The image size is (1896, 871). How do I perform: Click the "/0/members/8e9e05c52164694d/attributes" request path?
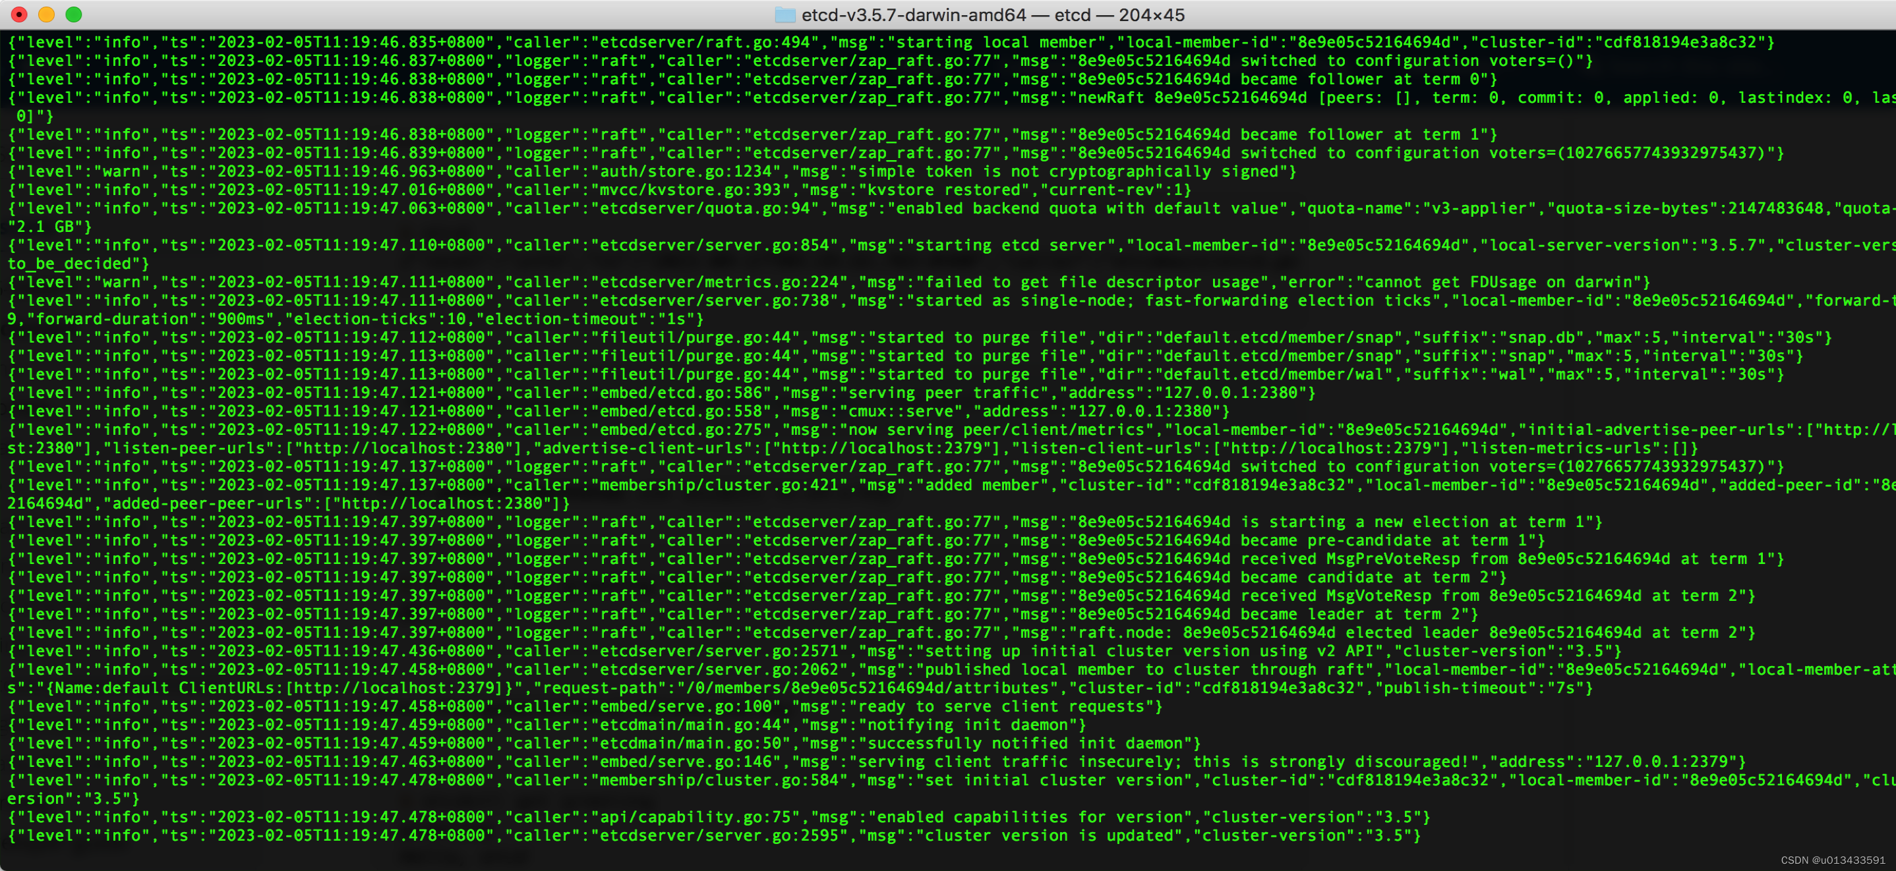coord(867,688)
